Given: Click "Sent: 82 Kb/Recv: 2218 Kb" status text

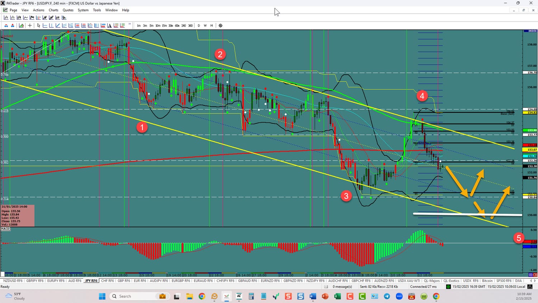Looking at the screenshot, I should (x=379, y=286).
